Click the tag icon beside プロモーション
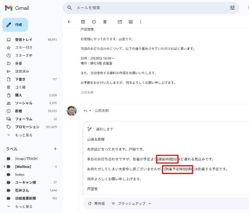 coord(8,127)
